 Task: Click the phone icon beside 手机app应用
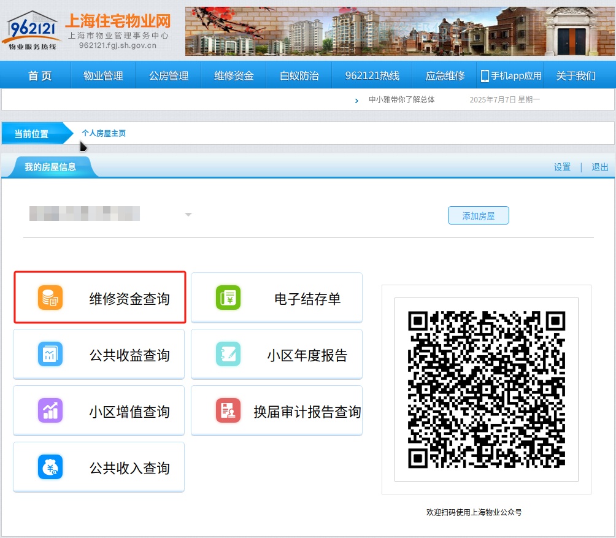tap(485, 76)
